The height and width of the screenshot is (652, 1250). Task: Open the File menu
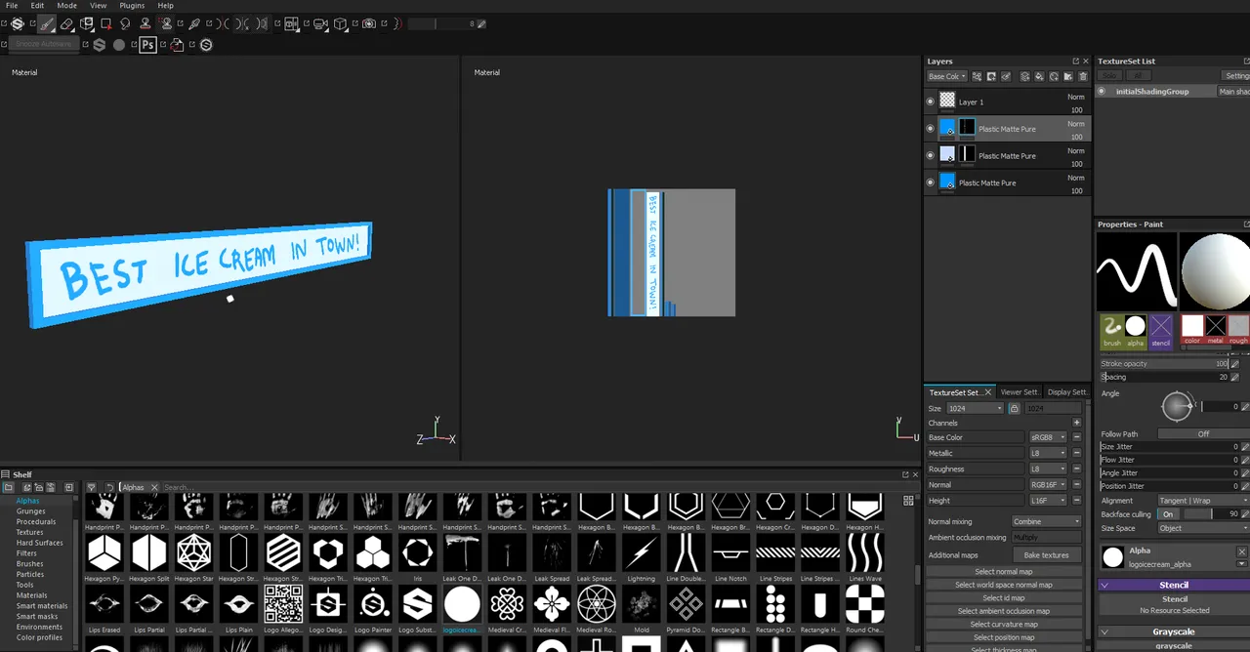[x=12, y=6]
